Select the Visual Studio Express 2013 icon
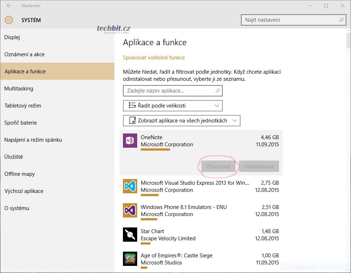Viewport: 351px width, 273px height. [x=130, y=186]
